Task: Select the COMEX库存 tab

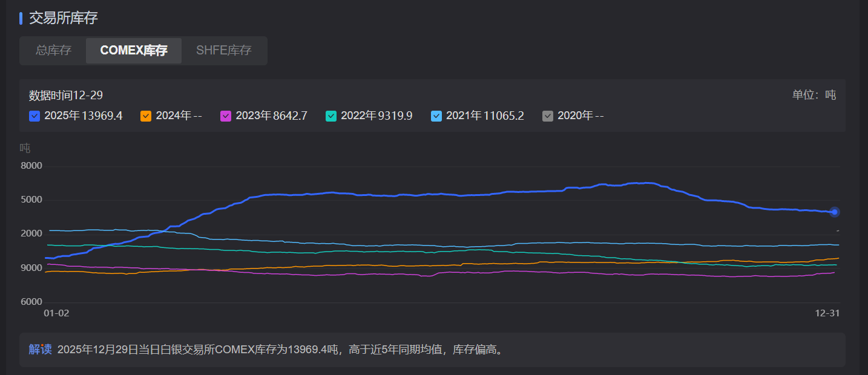Action: tap(134, 51)
